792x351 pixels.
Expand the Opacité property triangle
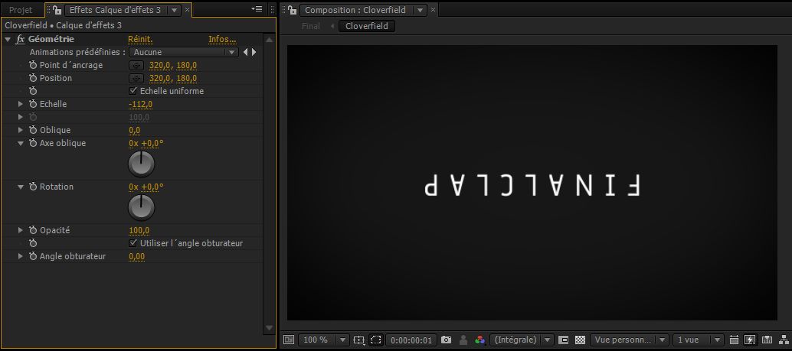pos(21,230)
